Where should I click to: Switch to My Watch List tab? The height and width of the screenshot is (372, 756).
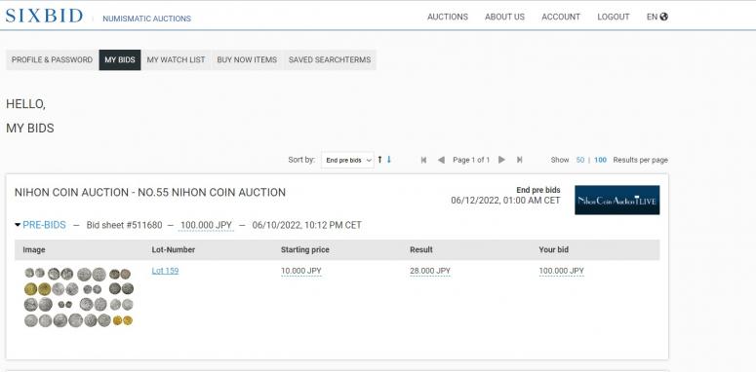176,59
